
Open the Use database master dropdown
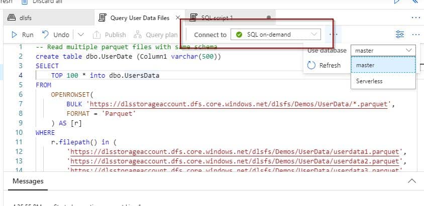(x=383, y=51)
